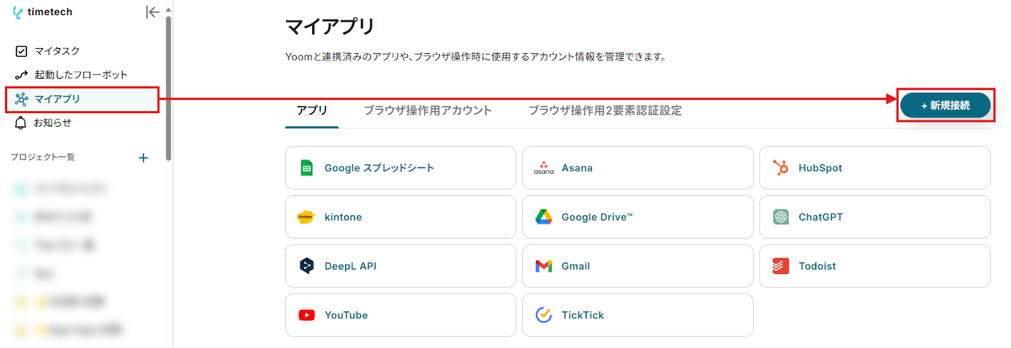Click the Gmail envelope icon
This screenshot has width=1011, height=348.
543,266
